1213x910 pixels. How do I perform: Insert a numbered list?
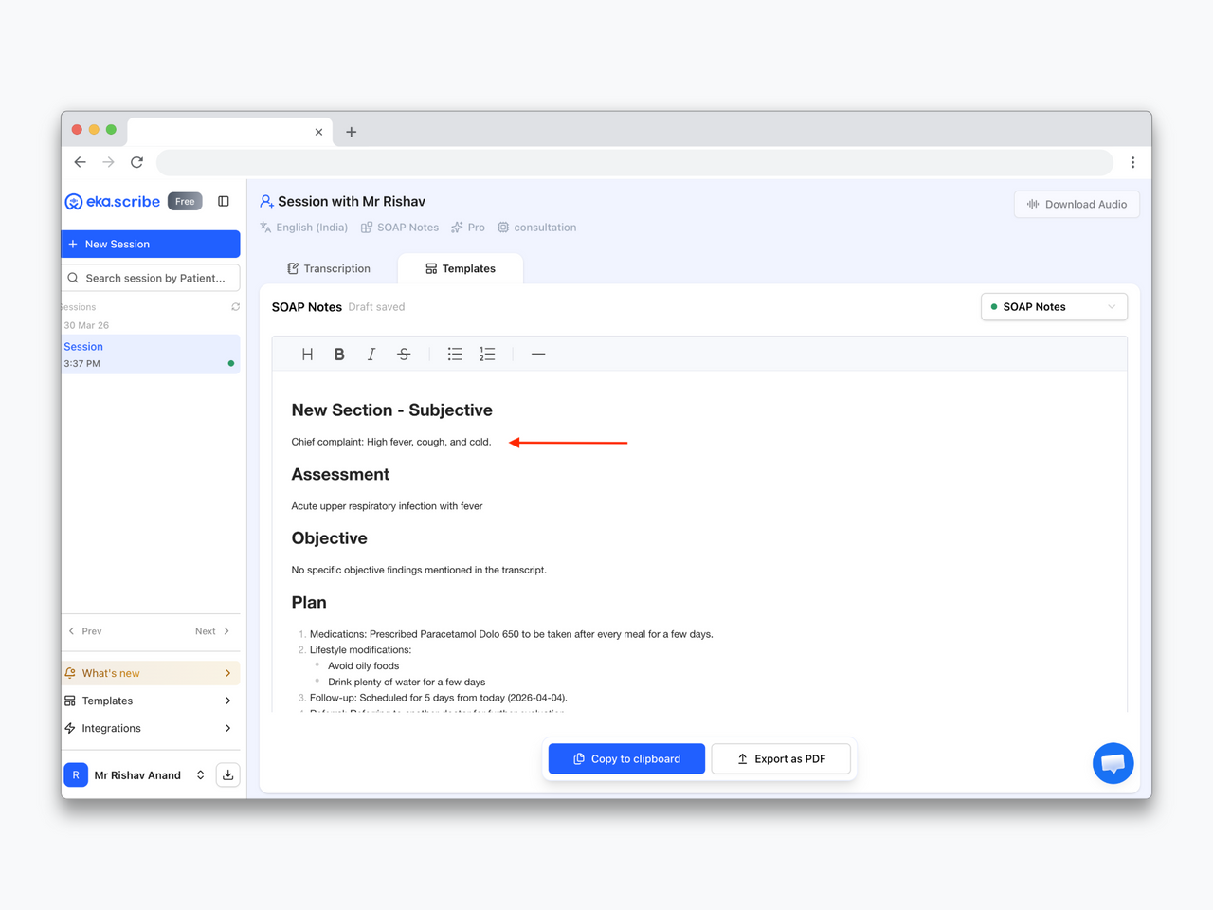(487, 355)
